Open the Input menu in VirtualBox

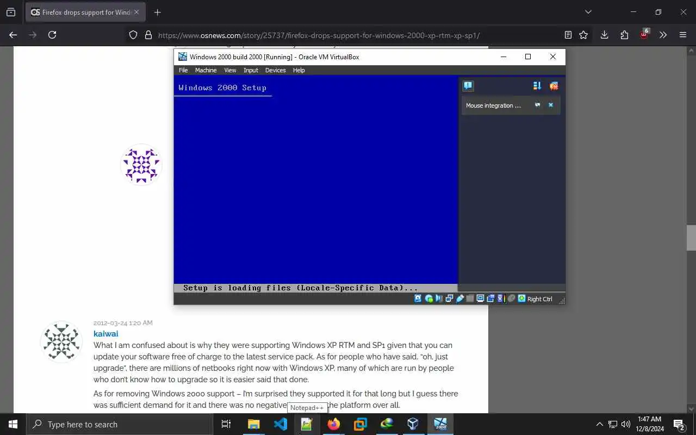251,70
